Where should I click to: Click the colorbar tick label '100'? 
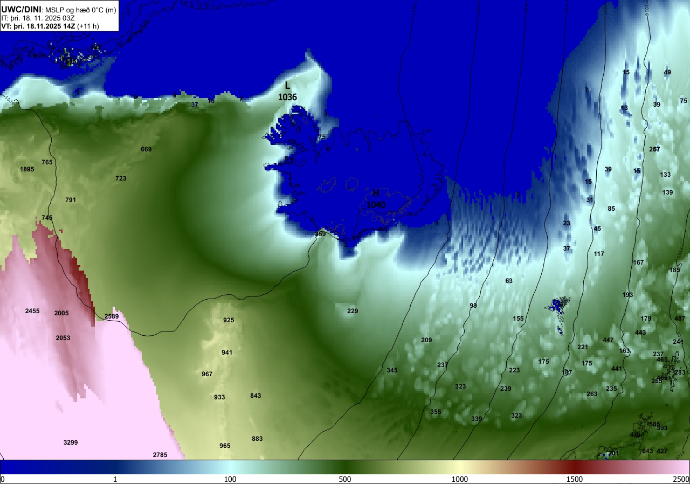[230, 480]
